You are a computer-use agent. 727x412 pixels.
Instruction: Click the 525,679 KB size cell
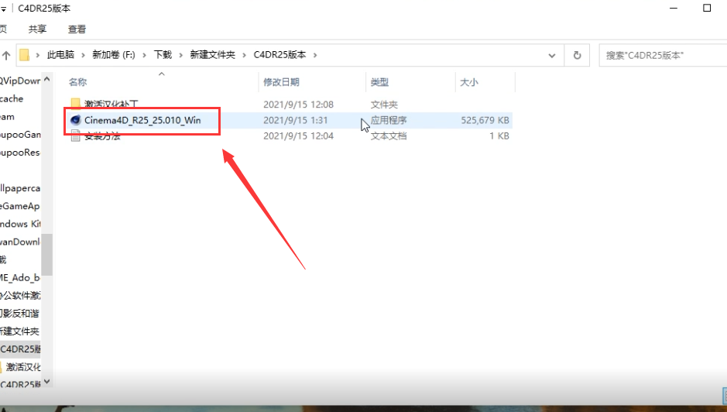tap(485, 120)
